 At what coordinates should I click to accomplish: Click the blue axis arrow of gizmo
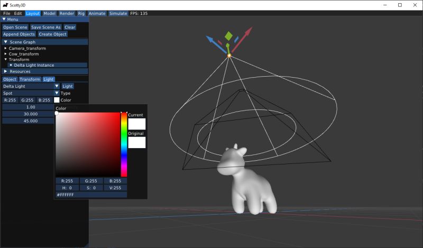(x=216, y=44)
